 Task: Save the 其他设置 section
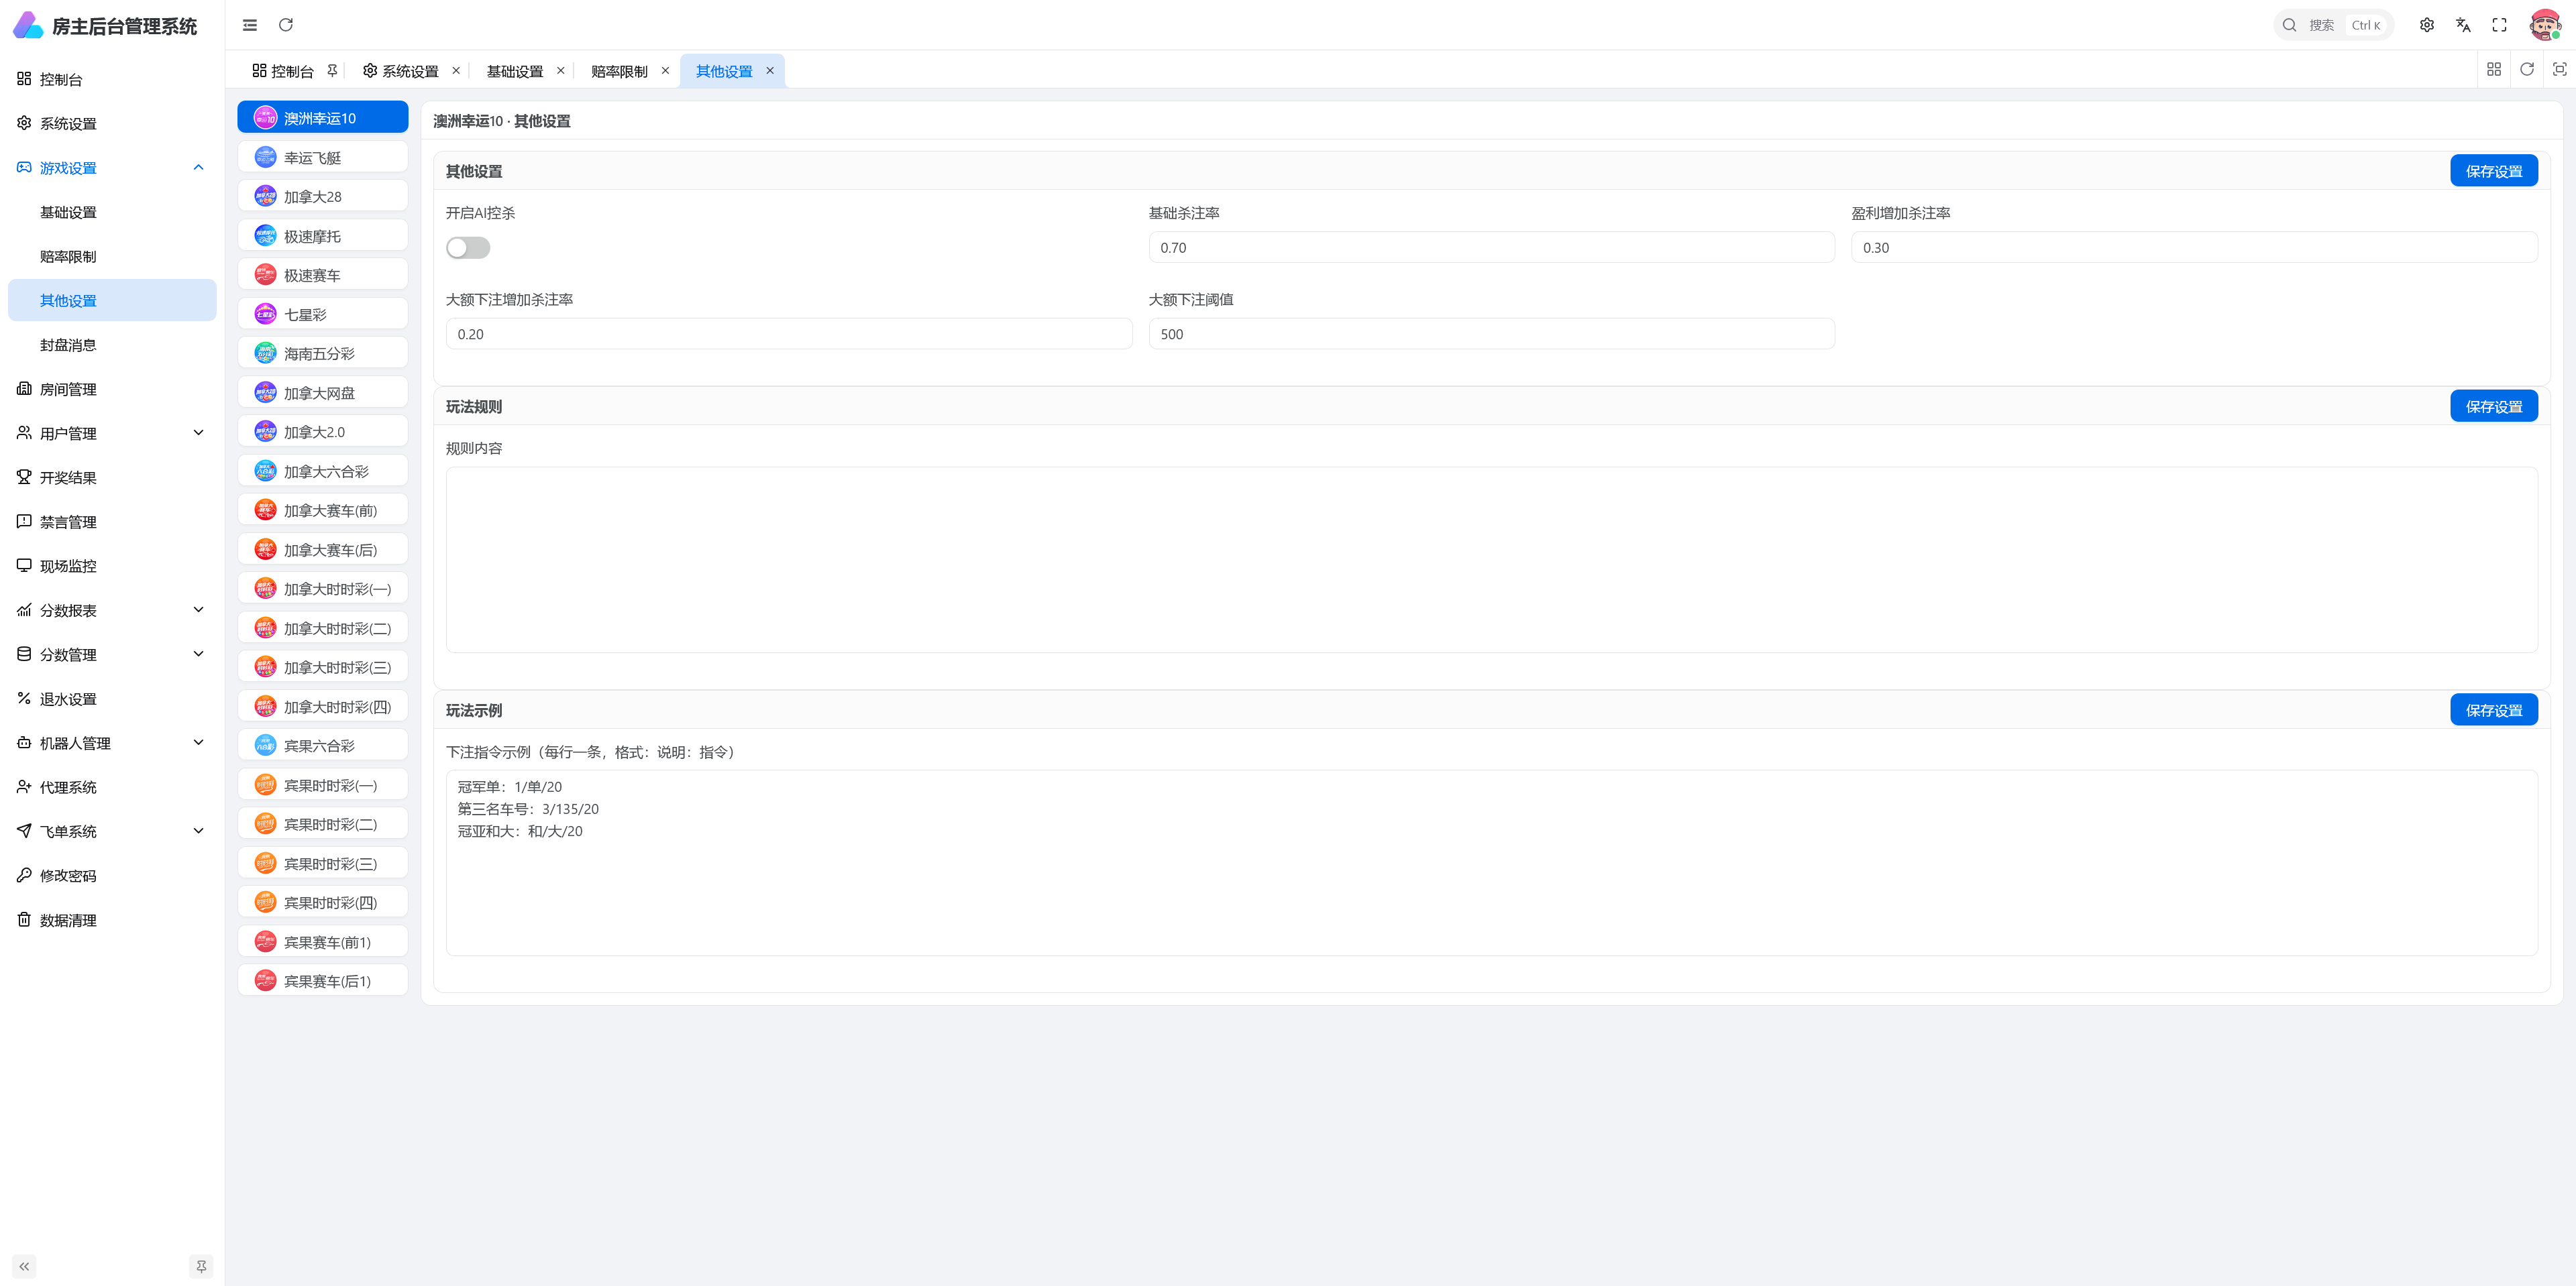pos(2493,171)
